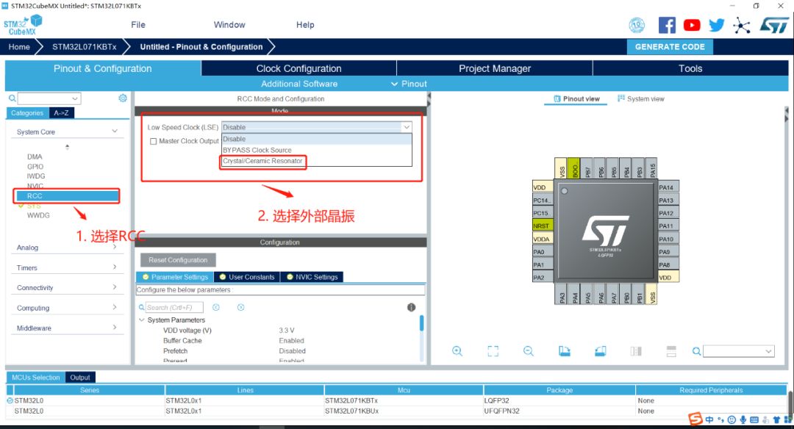Click Additional Software
Viewport: 794px width, 429px height.
299,84
